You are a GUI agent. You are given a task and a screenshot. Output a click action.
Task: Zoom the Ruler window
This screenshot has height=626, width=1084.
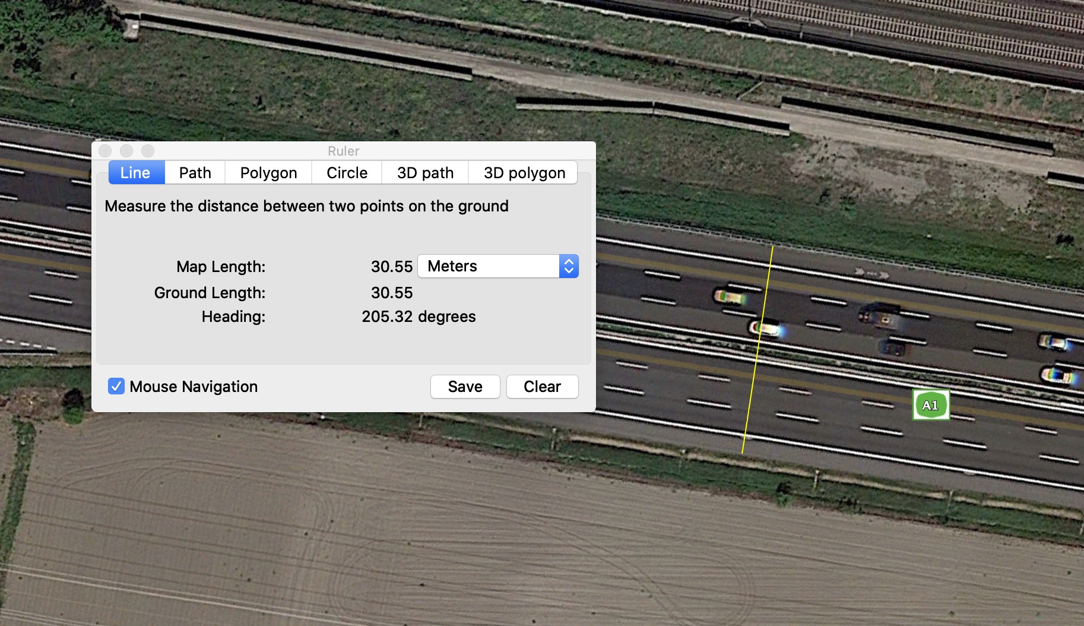coord(148,151)
